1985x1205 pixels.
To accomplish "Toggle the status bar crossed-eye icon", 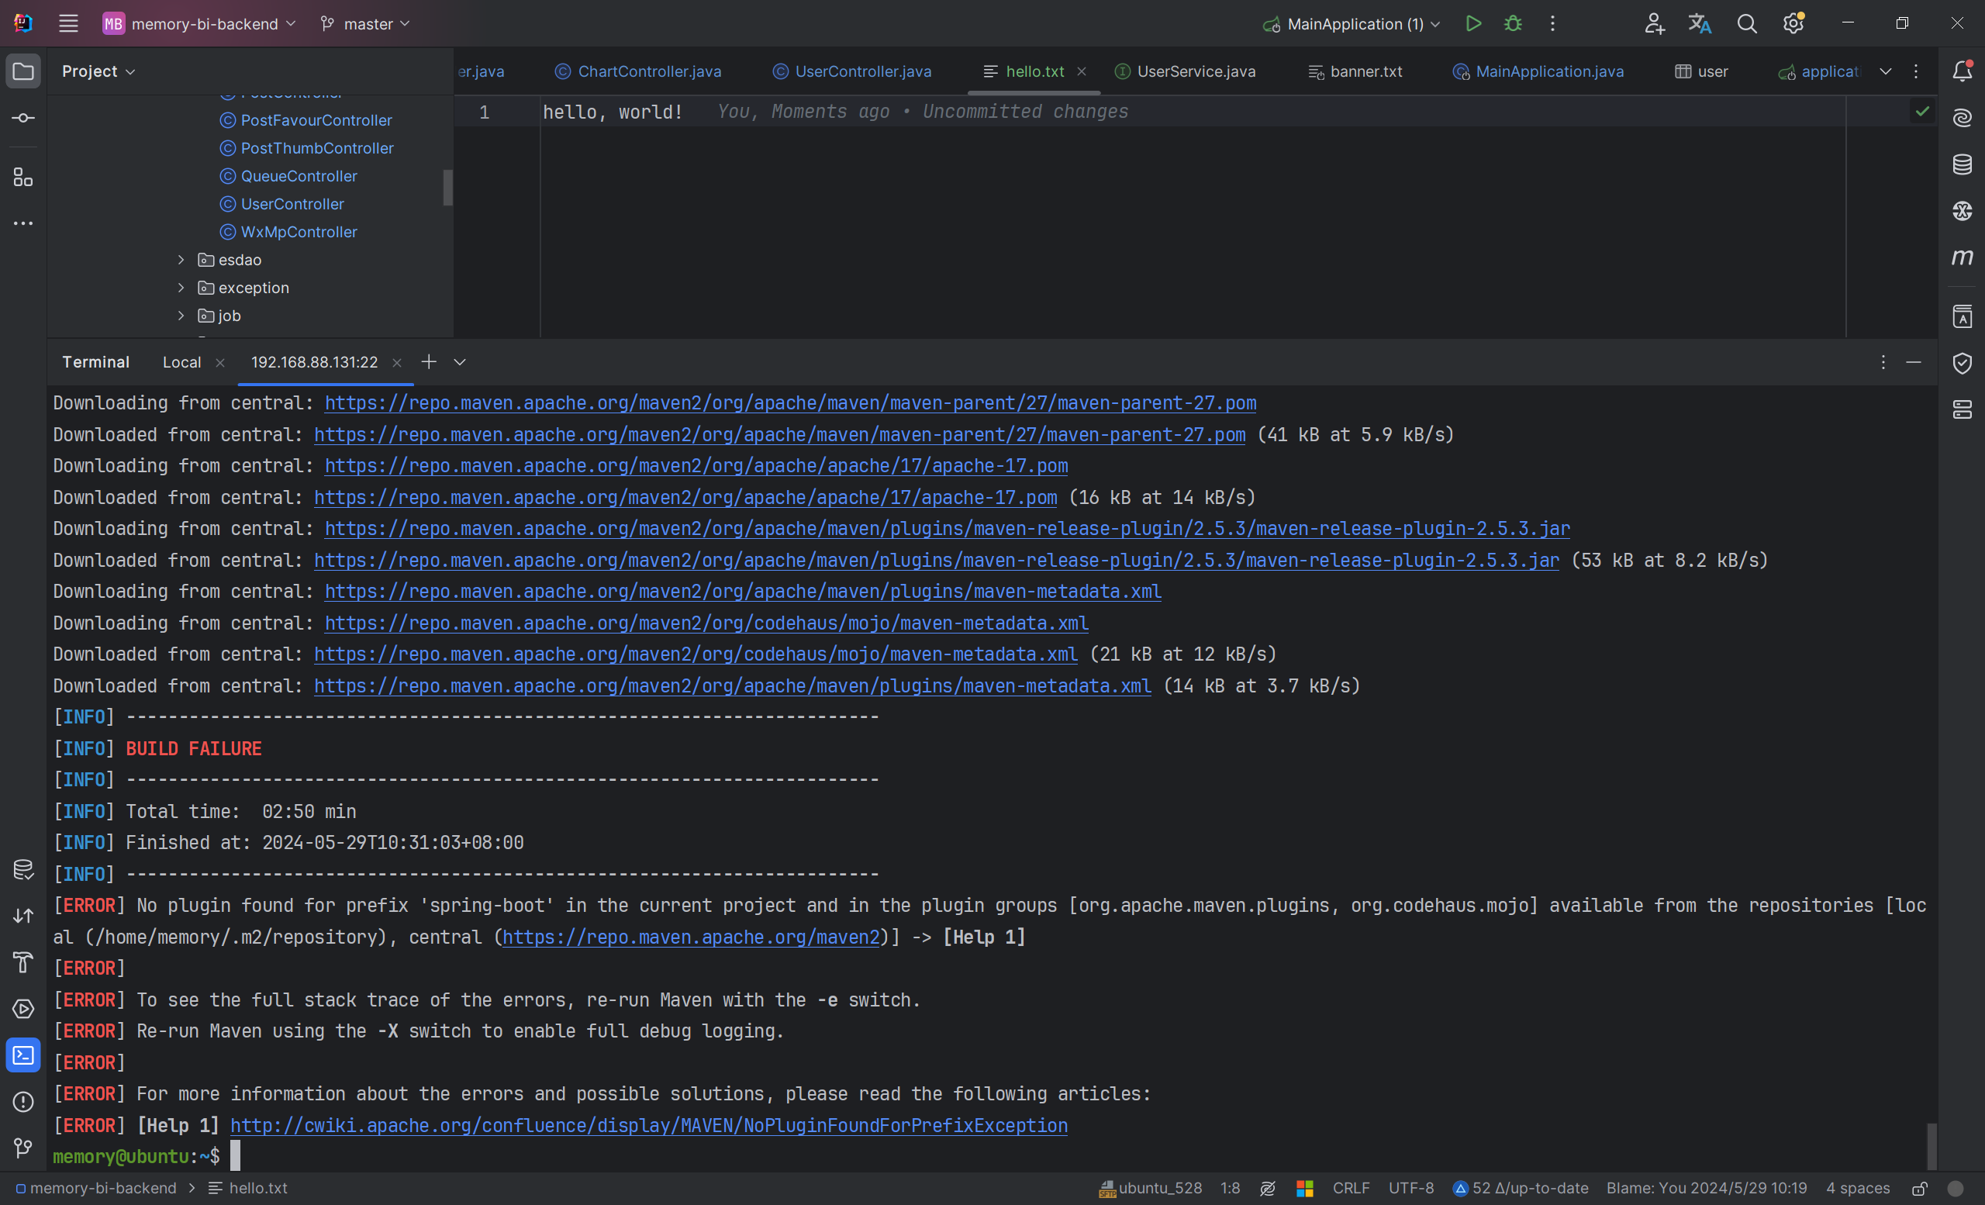I will (1267, 1188).
